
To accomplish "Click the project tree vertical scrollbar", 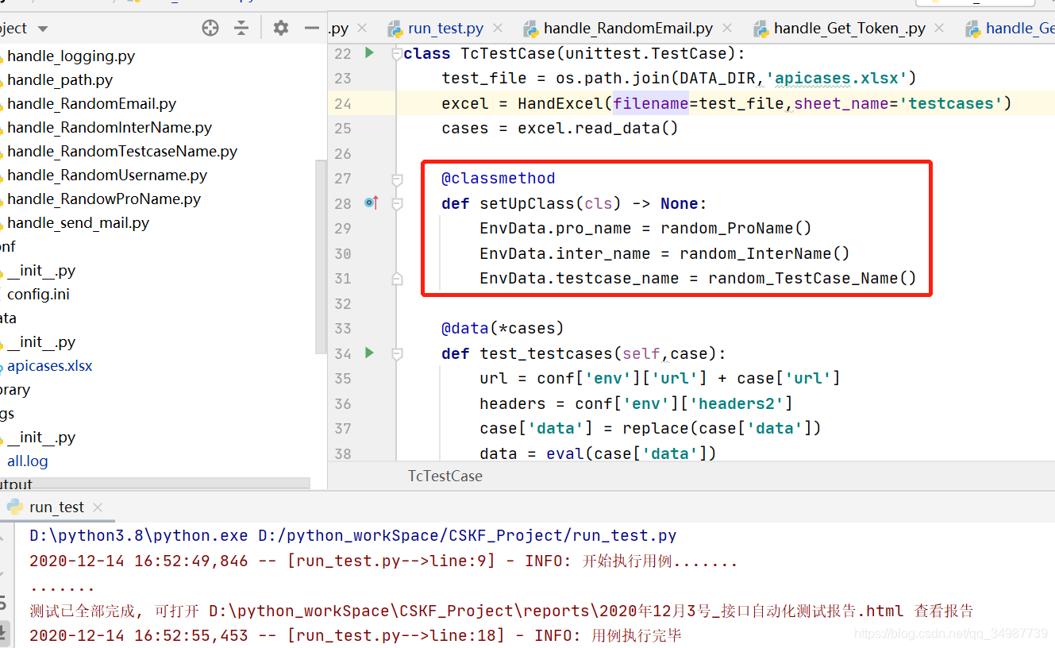I will pyautogui.click(x=321, y=256).
